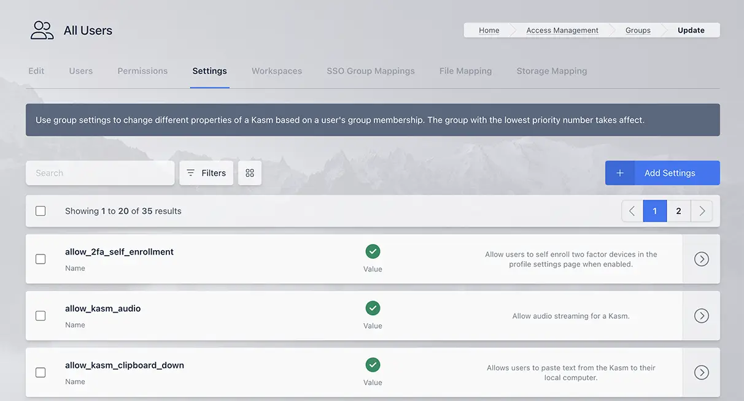
Task: Expand the allow_2fa_self_enrollment setting details
Action: click(x=702, y=259)
